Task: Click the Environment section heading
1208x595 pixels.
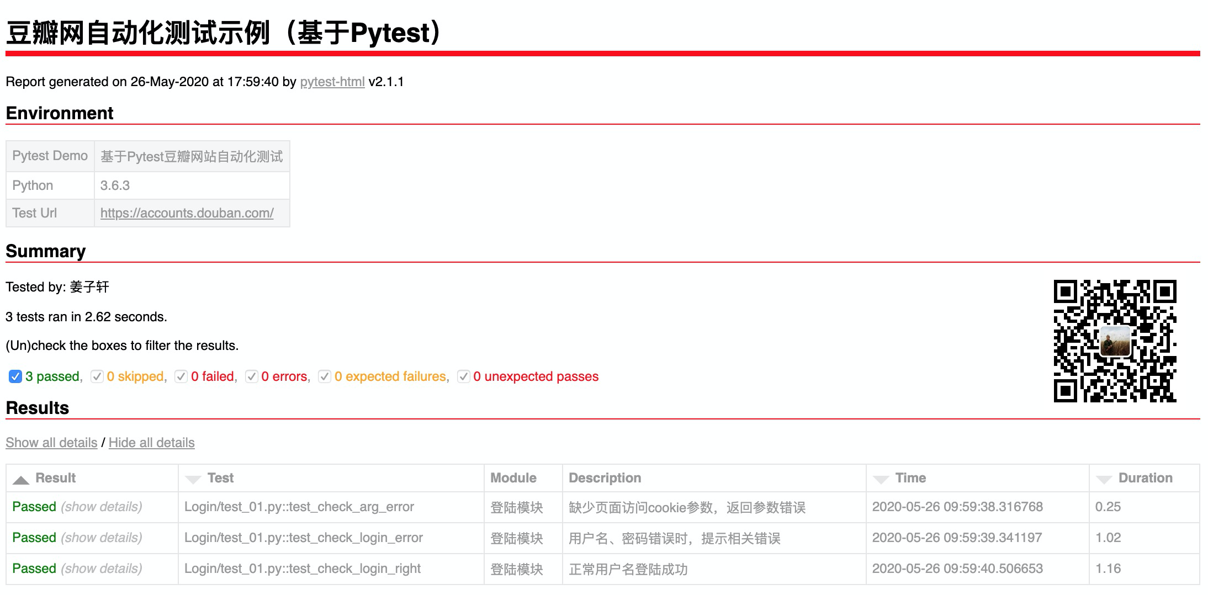Action: (60, 113)
